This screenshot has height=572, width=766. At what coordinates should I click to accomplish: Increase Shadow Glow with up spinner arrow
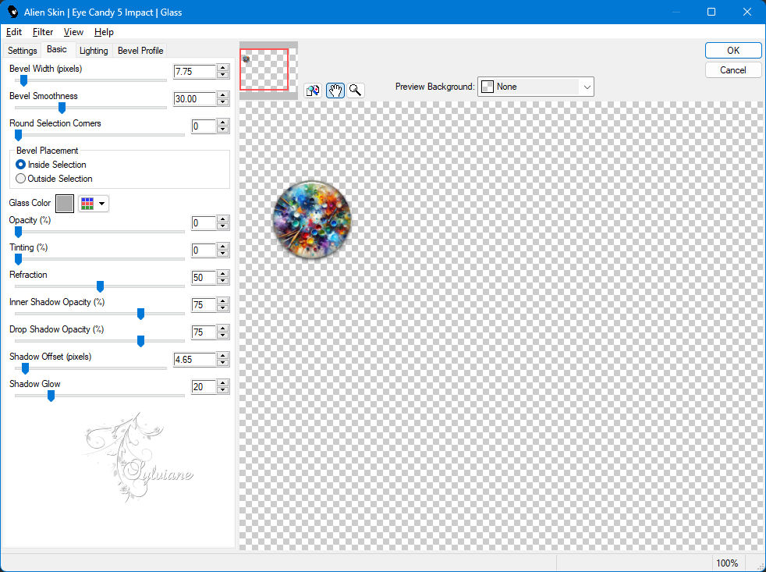(x=223, y=384)
